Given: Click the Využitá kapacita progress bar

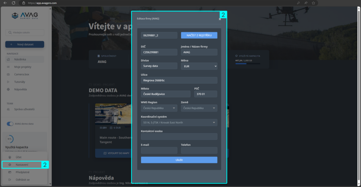Looking at the screenshot, I should [x=248, y=64].
